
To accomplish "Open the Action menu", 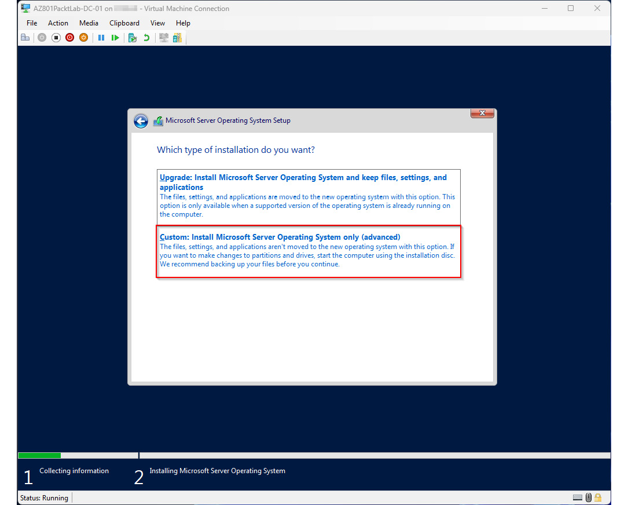I will (58, 23).
